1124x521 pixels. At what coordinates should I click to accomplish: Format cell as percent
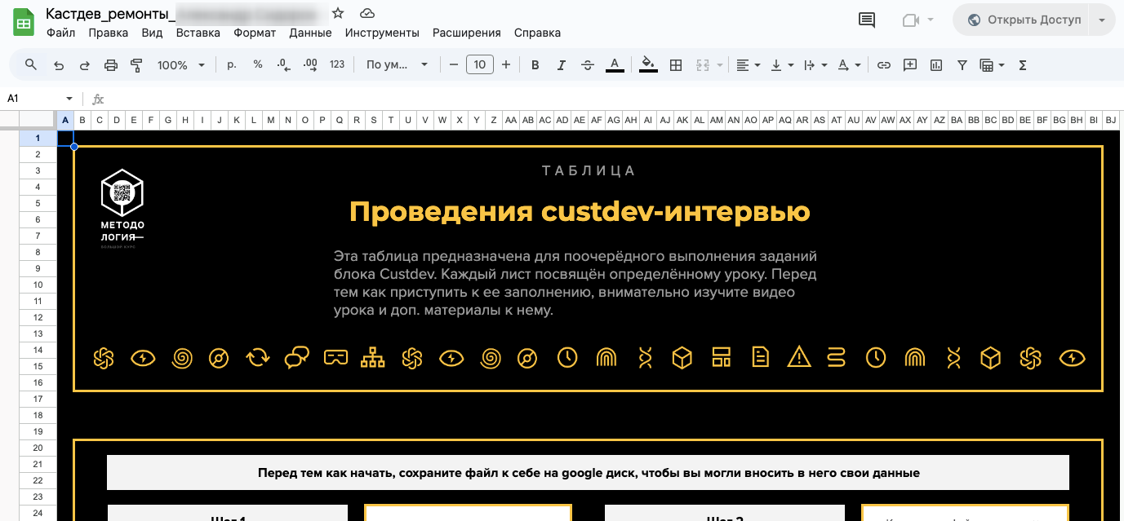[258, 64]
